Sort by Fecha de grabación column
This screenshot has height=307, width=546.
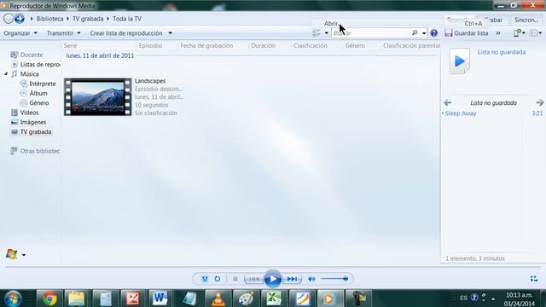[x=206, y=45]
